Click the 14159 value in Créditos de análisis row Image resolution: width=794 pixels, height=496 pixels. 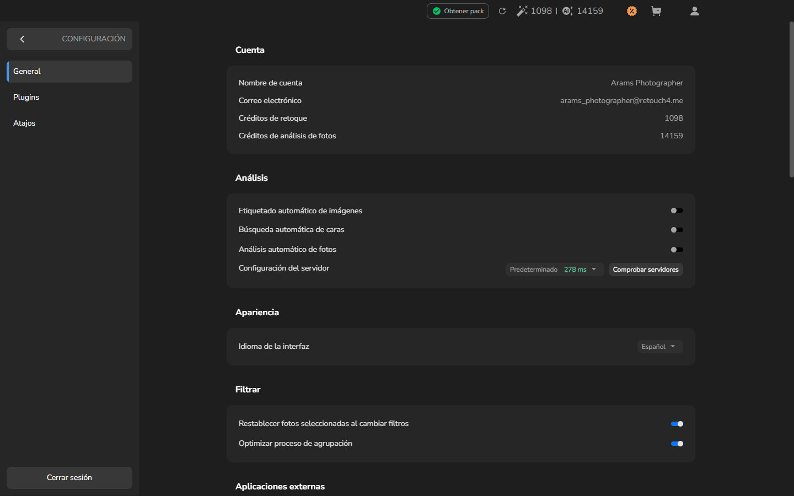[x=672, y=136]
